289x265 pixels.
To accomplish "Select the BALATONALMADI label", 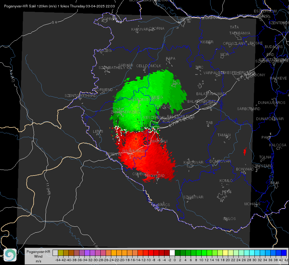I will (x=211, y=94).
